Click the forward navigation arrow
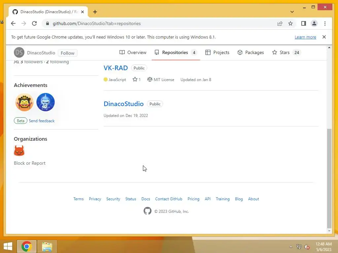 pos(24,23)
